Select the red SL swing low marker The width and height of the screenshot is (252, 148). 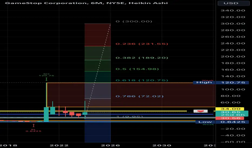coord(34,128)
